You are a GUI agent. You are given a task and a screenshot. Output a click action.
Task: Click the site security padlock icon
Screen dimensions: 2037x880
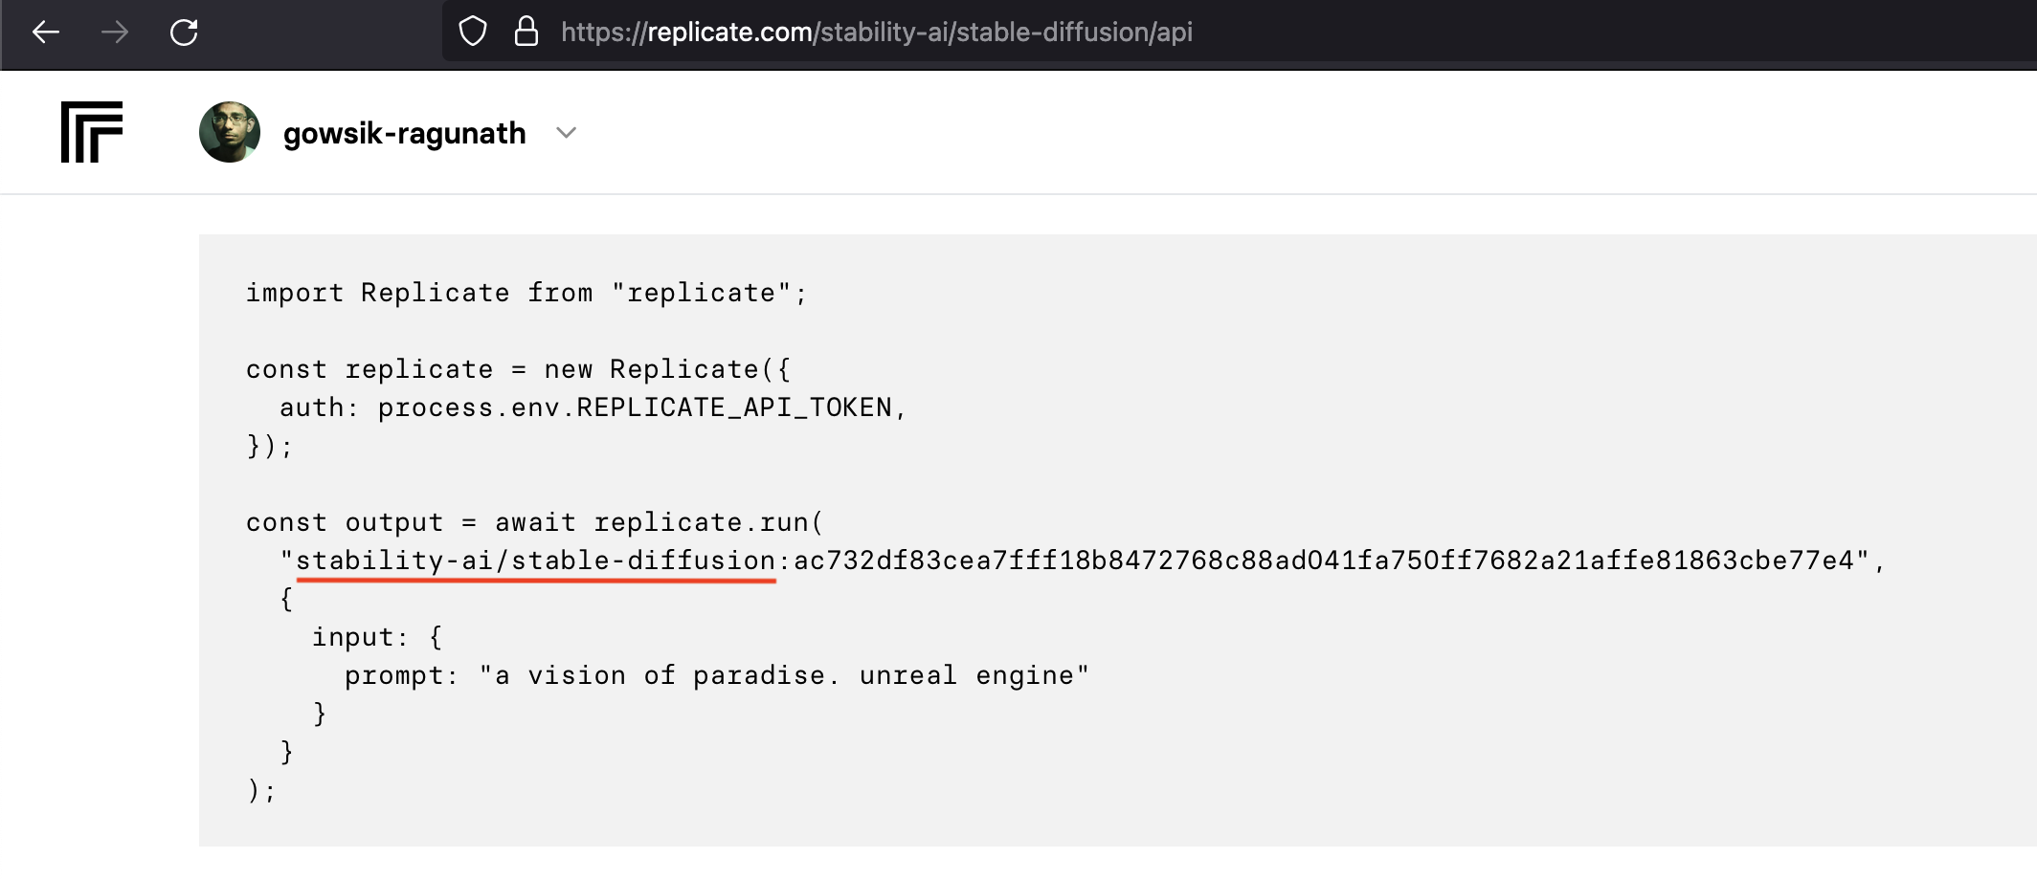click(x=526, y=32)
